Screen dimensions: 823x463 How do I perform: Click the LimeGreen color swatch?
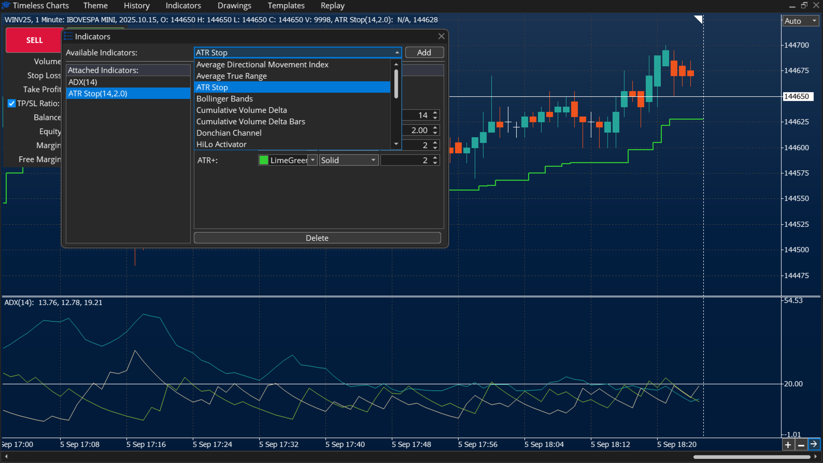coord(264,160)
